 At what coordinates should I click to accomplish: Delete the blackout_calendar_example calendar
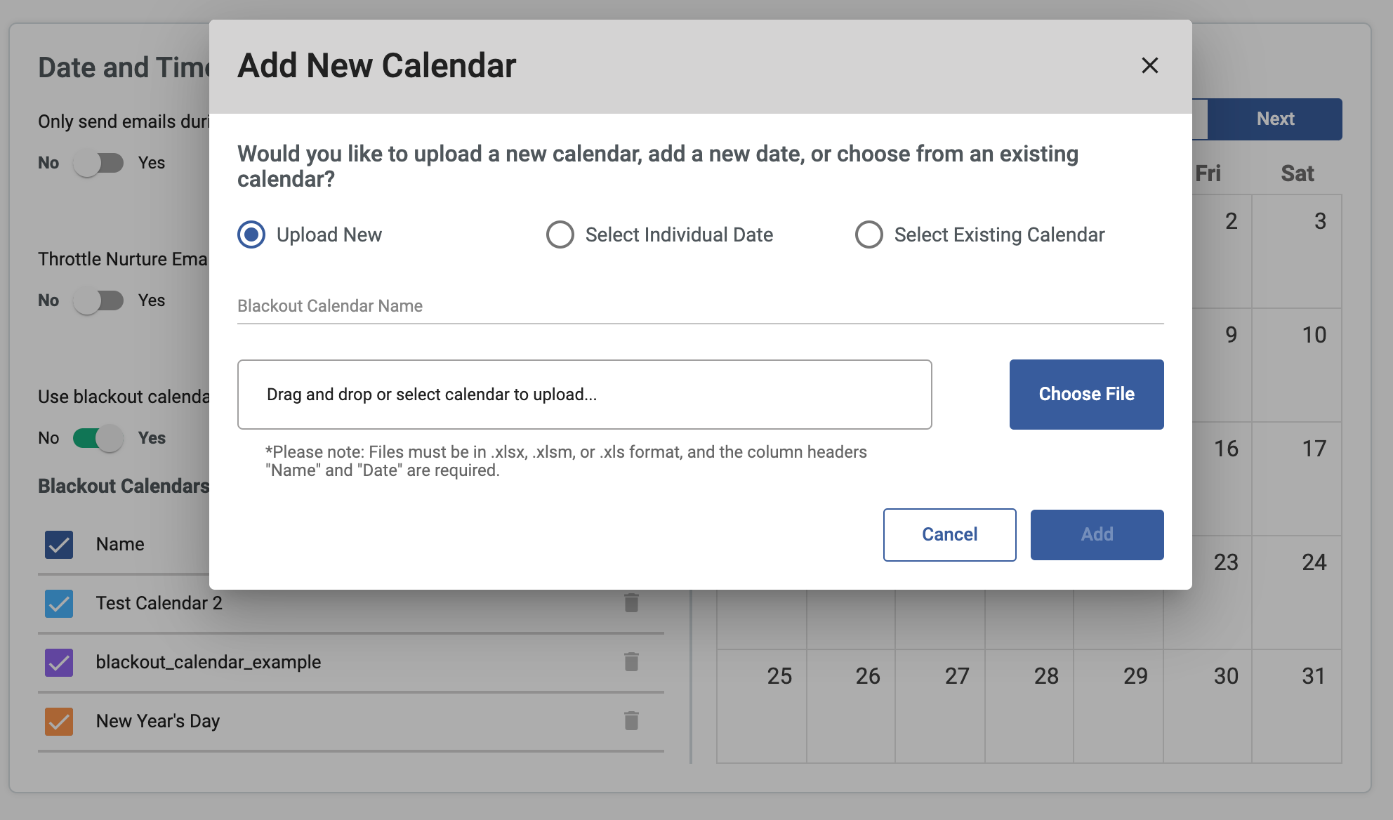631,661
